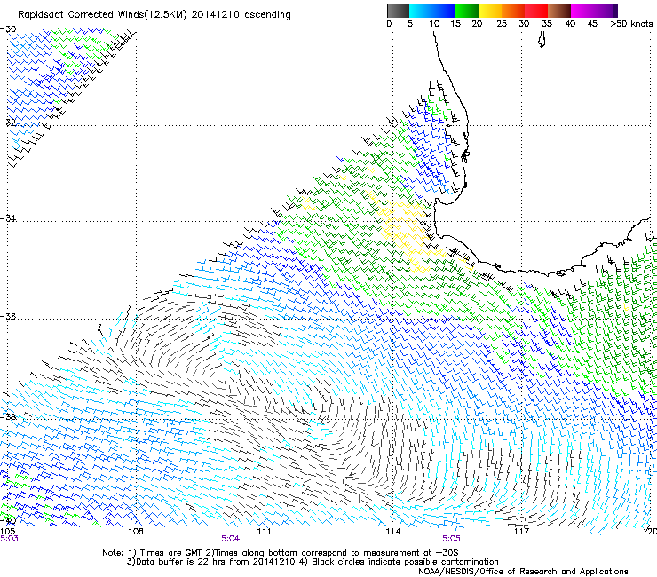Click the gray 0-5 knots legend segment
Screen dimensions: 657x577
(398, 11)
